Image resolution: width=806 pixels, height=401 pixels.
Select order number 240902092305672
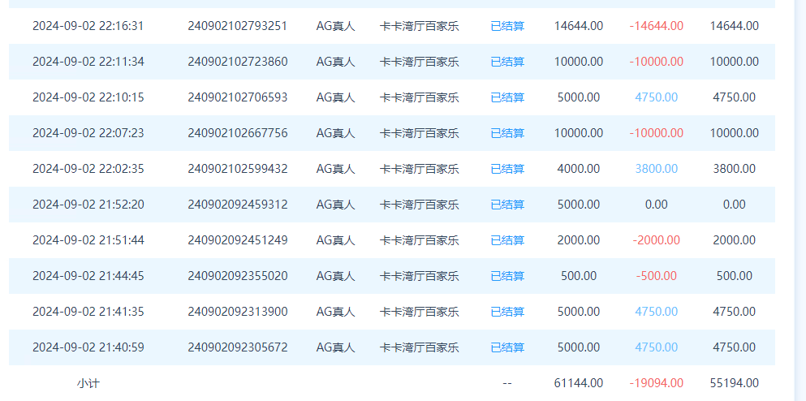click(x=238, y=347)
